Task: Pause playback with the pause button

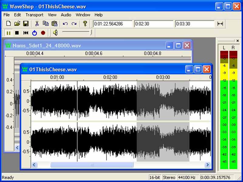Action: pyautogui.click(x=9, y=33)
